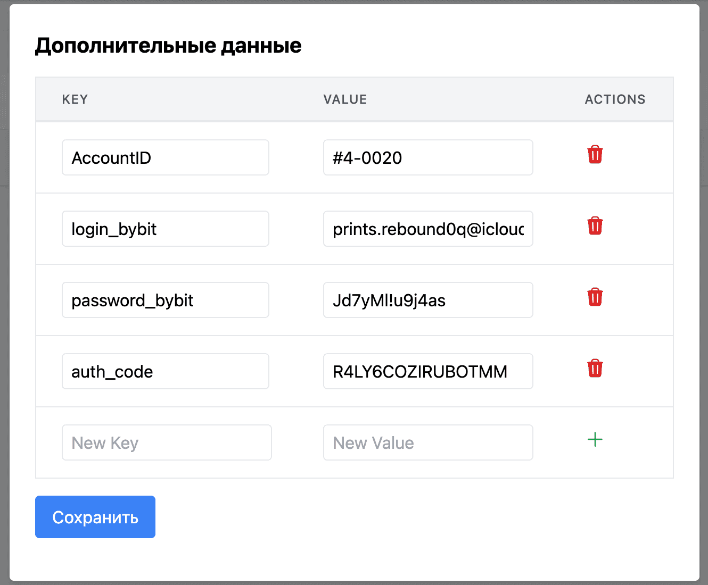Click the ACTIONS column header
Screen dimensions: 708x585
point(615,99)
